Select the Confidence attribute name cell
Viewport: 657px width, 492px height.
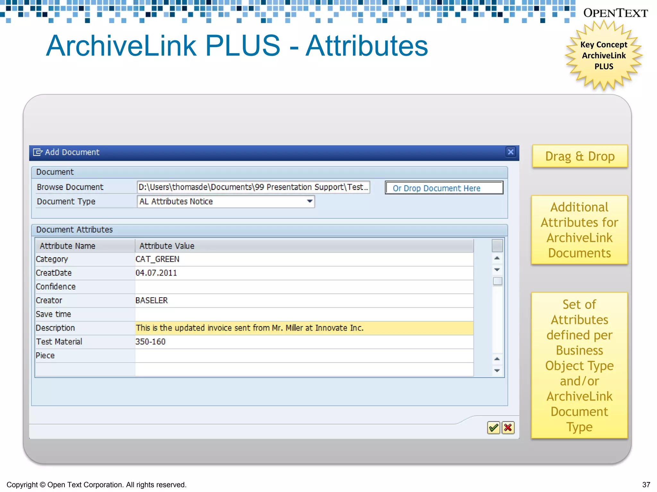click(x=85, y=287)
